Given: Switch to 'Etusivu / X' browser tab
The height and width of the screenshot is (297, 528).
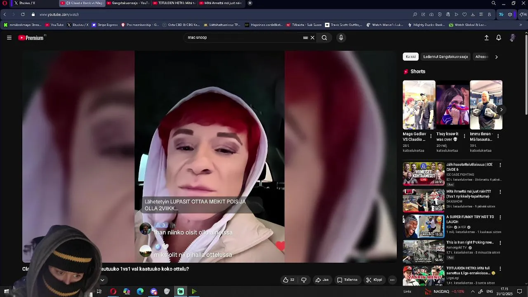Looking at the screenshot, I should point(34,3).
